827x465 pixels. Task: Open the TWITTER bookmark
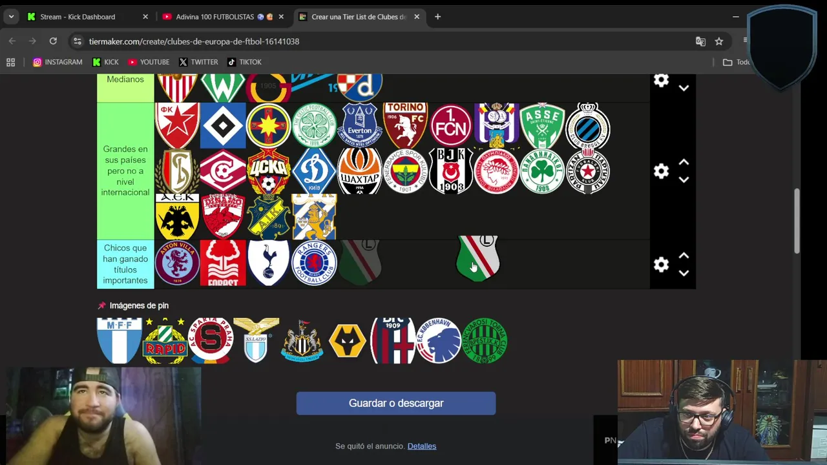pyautogui.click(x=198, y=62)
